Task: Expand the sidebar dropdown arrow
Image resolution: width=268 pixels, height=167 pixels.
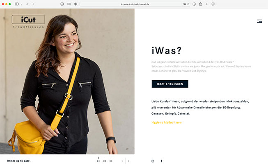Action: [x=21, y=4]
